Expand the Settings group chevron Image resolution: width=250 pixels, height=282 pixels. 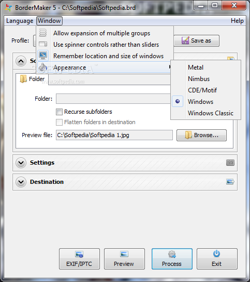tap(21, 163)
